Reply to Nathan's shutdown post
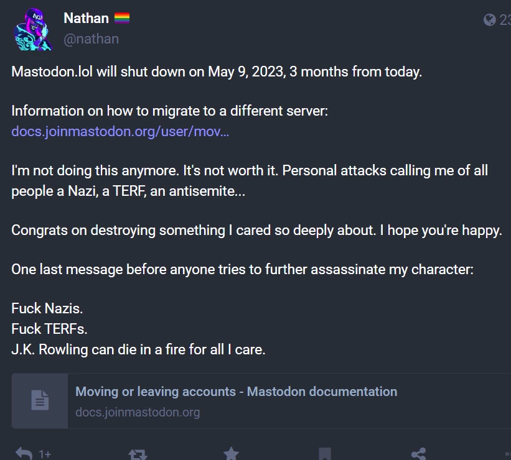Viewport: 511px width, 460px height. (24, 453)
